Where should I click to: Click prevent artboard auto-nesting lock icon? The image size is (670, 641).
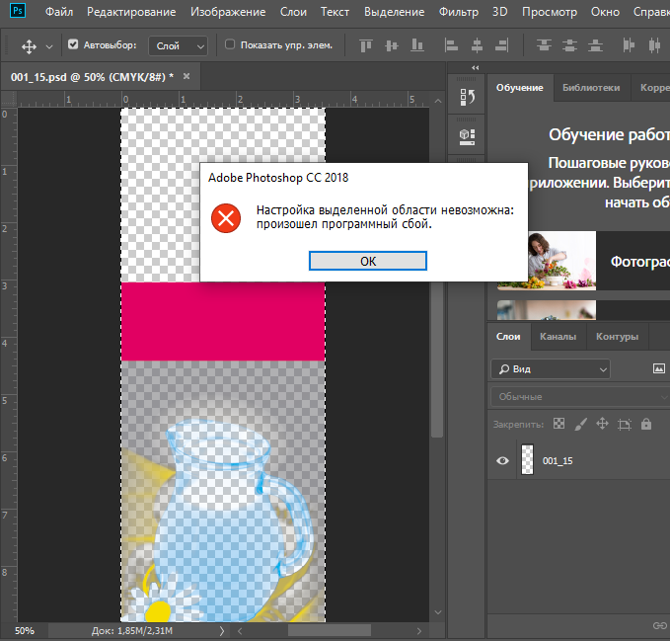[624, 424]
